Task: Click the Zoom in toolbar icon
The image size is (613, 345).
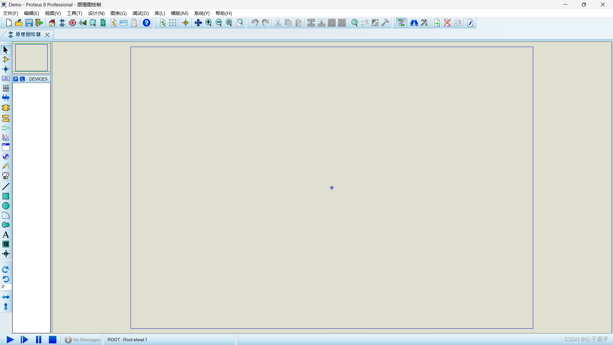Action: (x=208, y=23)
